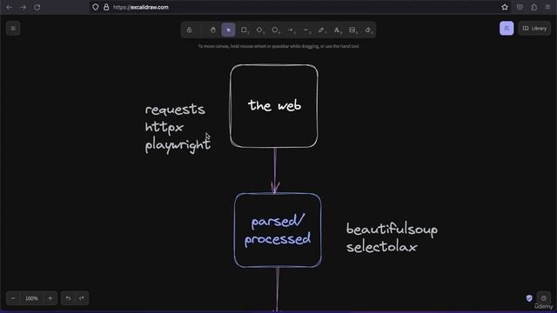Select the Text tool
Screen dimensions: 557x313
pos(337,30)
